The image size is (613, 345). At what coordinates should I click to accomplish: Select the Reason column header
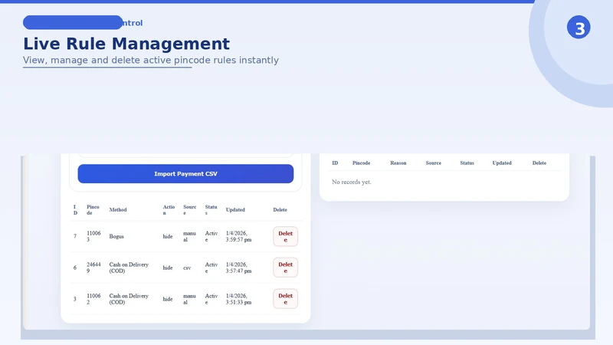point(398,163)
